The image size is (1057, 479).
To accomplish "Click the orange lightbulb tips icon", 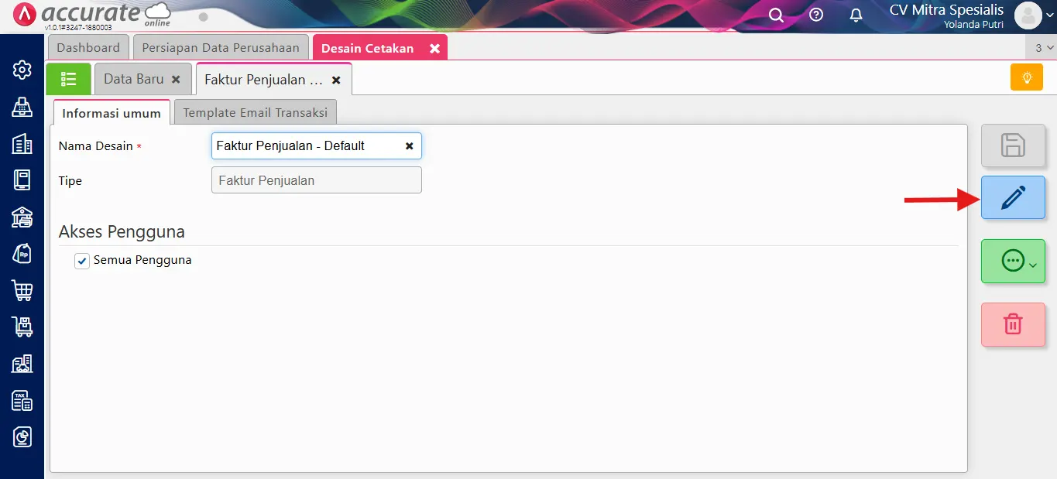I will tap(1026, 77).
